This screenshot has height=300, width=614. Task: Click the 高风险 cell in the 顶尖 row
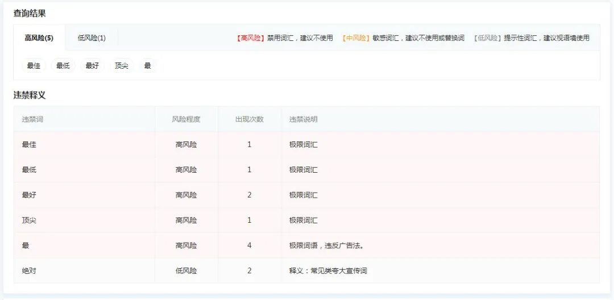186,220
